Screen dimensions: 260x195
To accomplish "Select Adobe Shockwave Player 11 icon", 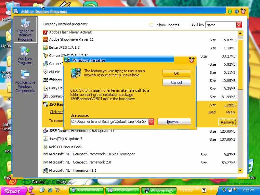I will tap(45, 39).
